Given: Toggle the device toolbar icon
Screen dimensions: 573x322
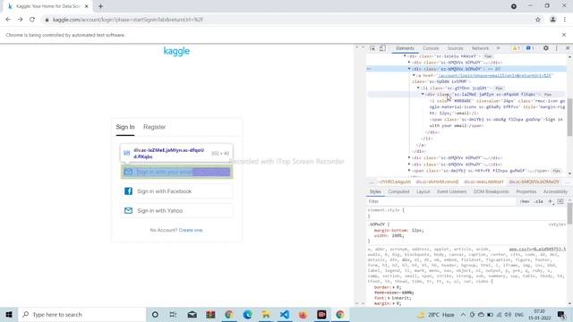Looking at the screenshot, I should click(382, 48).
